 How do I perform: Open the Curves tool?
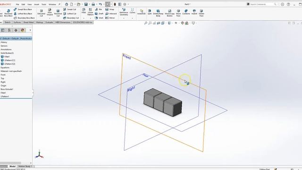pos(132,11)
